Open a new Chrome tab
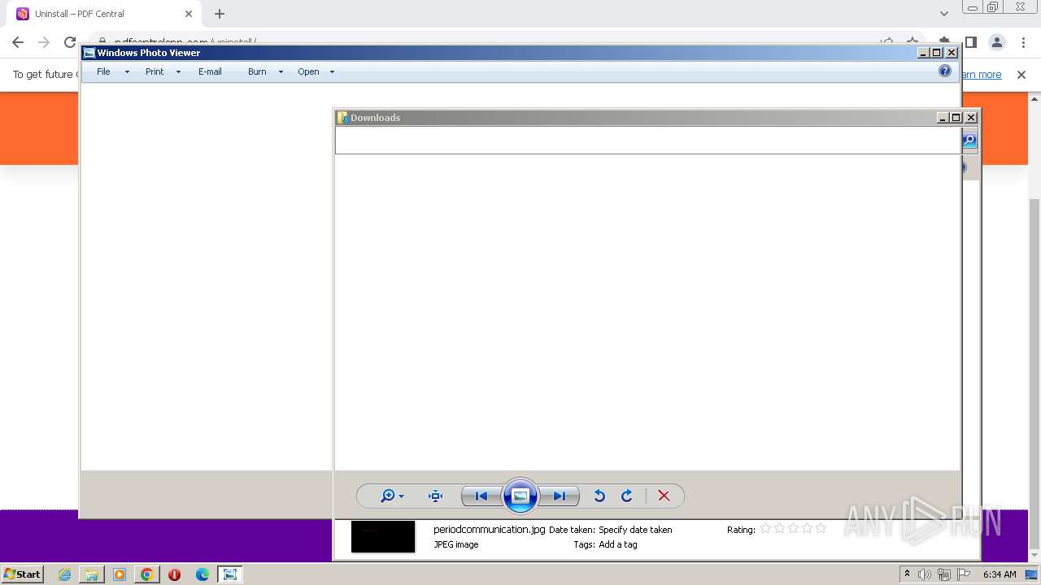Screen dimensions: 1041x585 (x=220, y=14)
